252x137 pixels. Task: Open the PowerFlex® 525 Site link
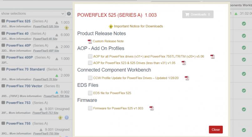tap(46, 26)
